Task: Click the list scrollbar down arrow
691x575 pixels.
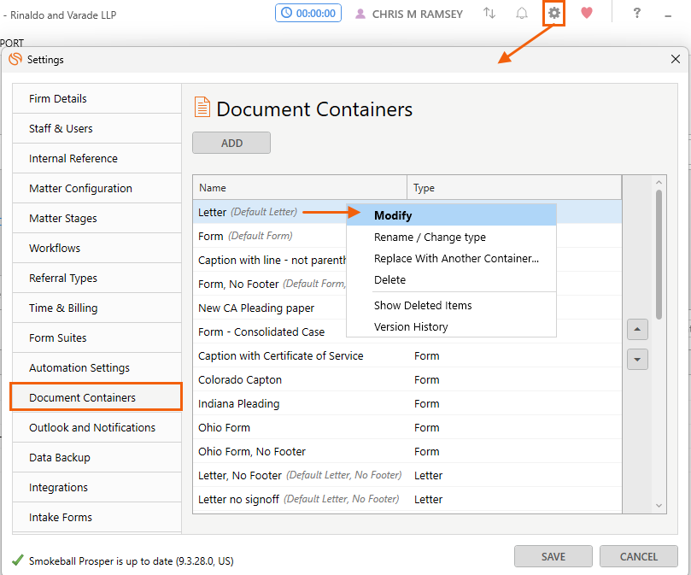Action: tap(659, 506)
